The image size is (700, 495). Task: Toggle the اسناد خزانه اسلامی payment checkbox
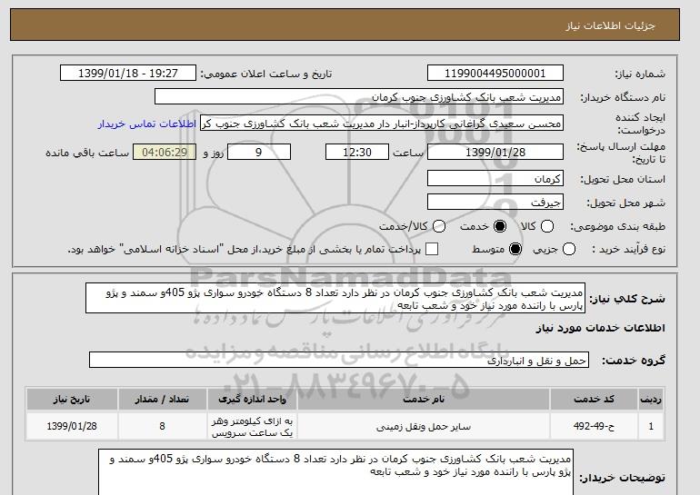[432, 249]
